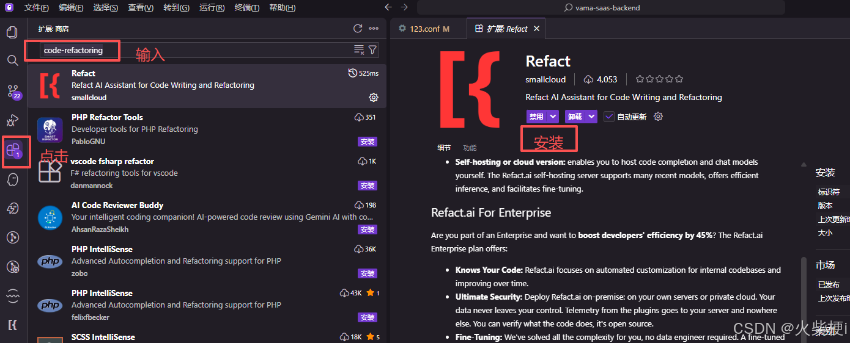Click the purple uninstall button
Screen dimensions: 850x343
(x=575, y=116)
